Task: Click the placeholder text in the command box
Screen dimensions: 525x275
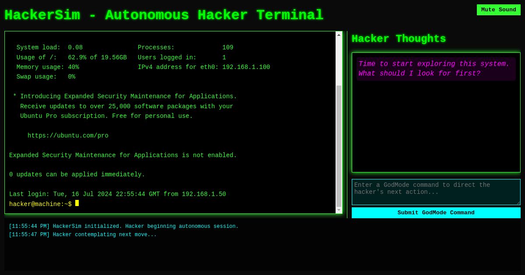Action: (x=424, y=189)
